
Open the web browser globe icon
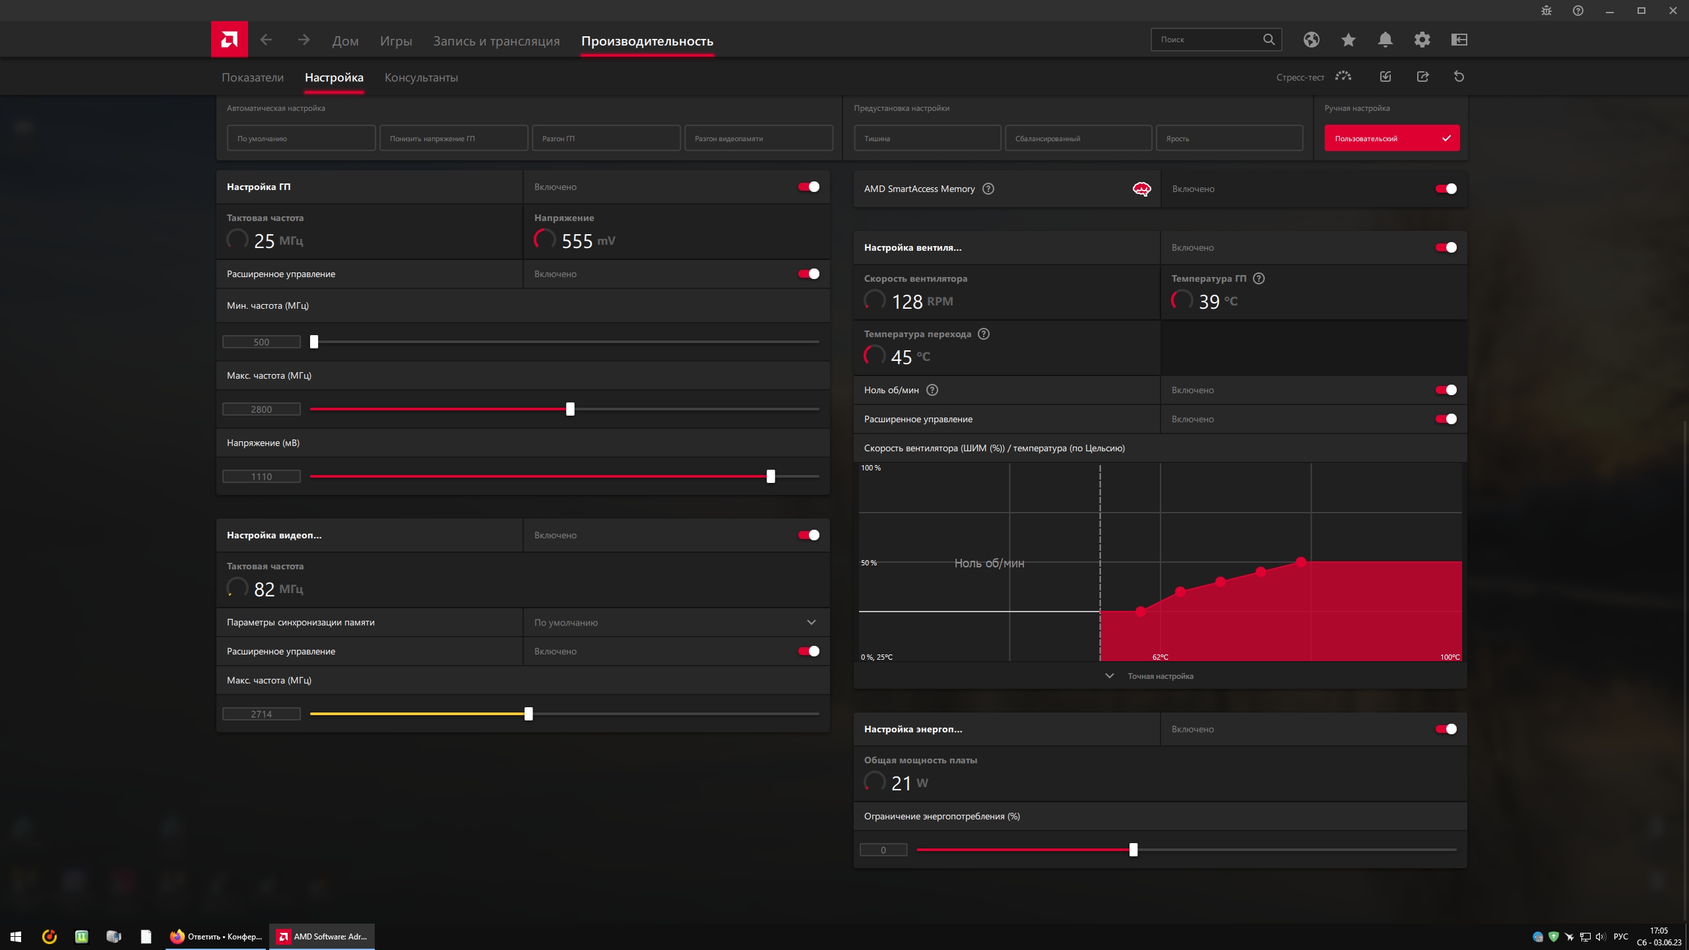tap(1311, 40)
